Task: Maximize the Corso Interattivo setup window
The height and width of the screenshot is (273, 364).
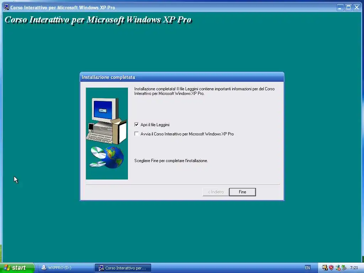Action: 348,7
